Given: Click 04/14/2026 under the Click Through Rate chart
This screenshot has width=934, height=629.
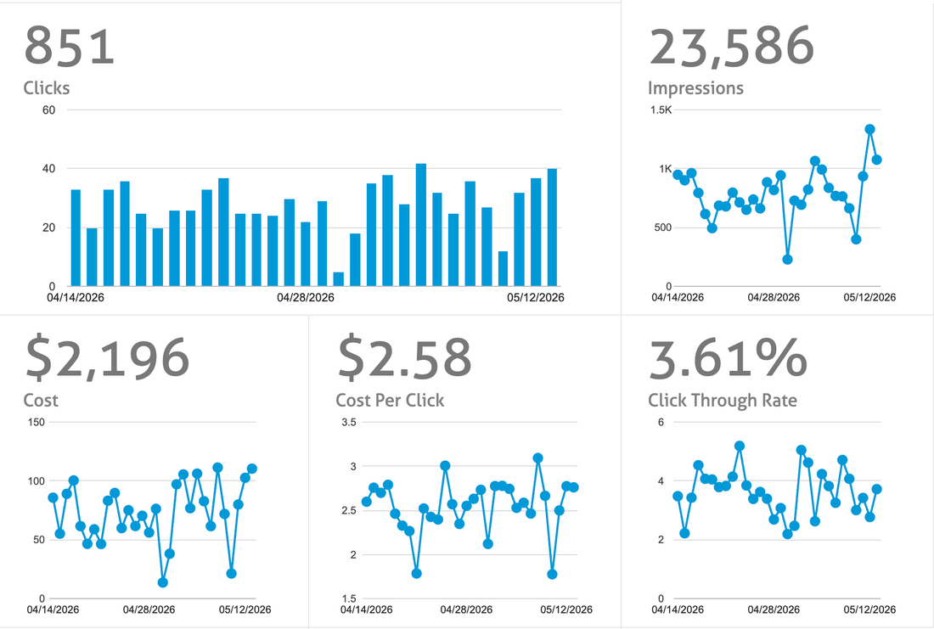Looking at the screenshot, I should click(678, 610).
